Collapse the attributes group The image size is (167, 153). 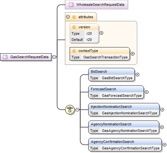click(x=68, y=17)
